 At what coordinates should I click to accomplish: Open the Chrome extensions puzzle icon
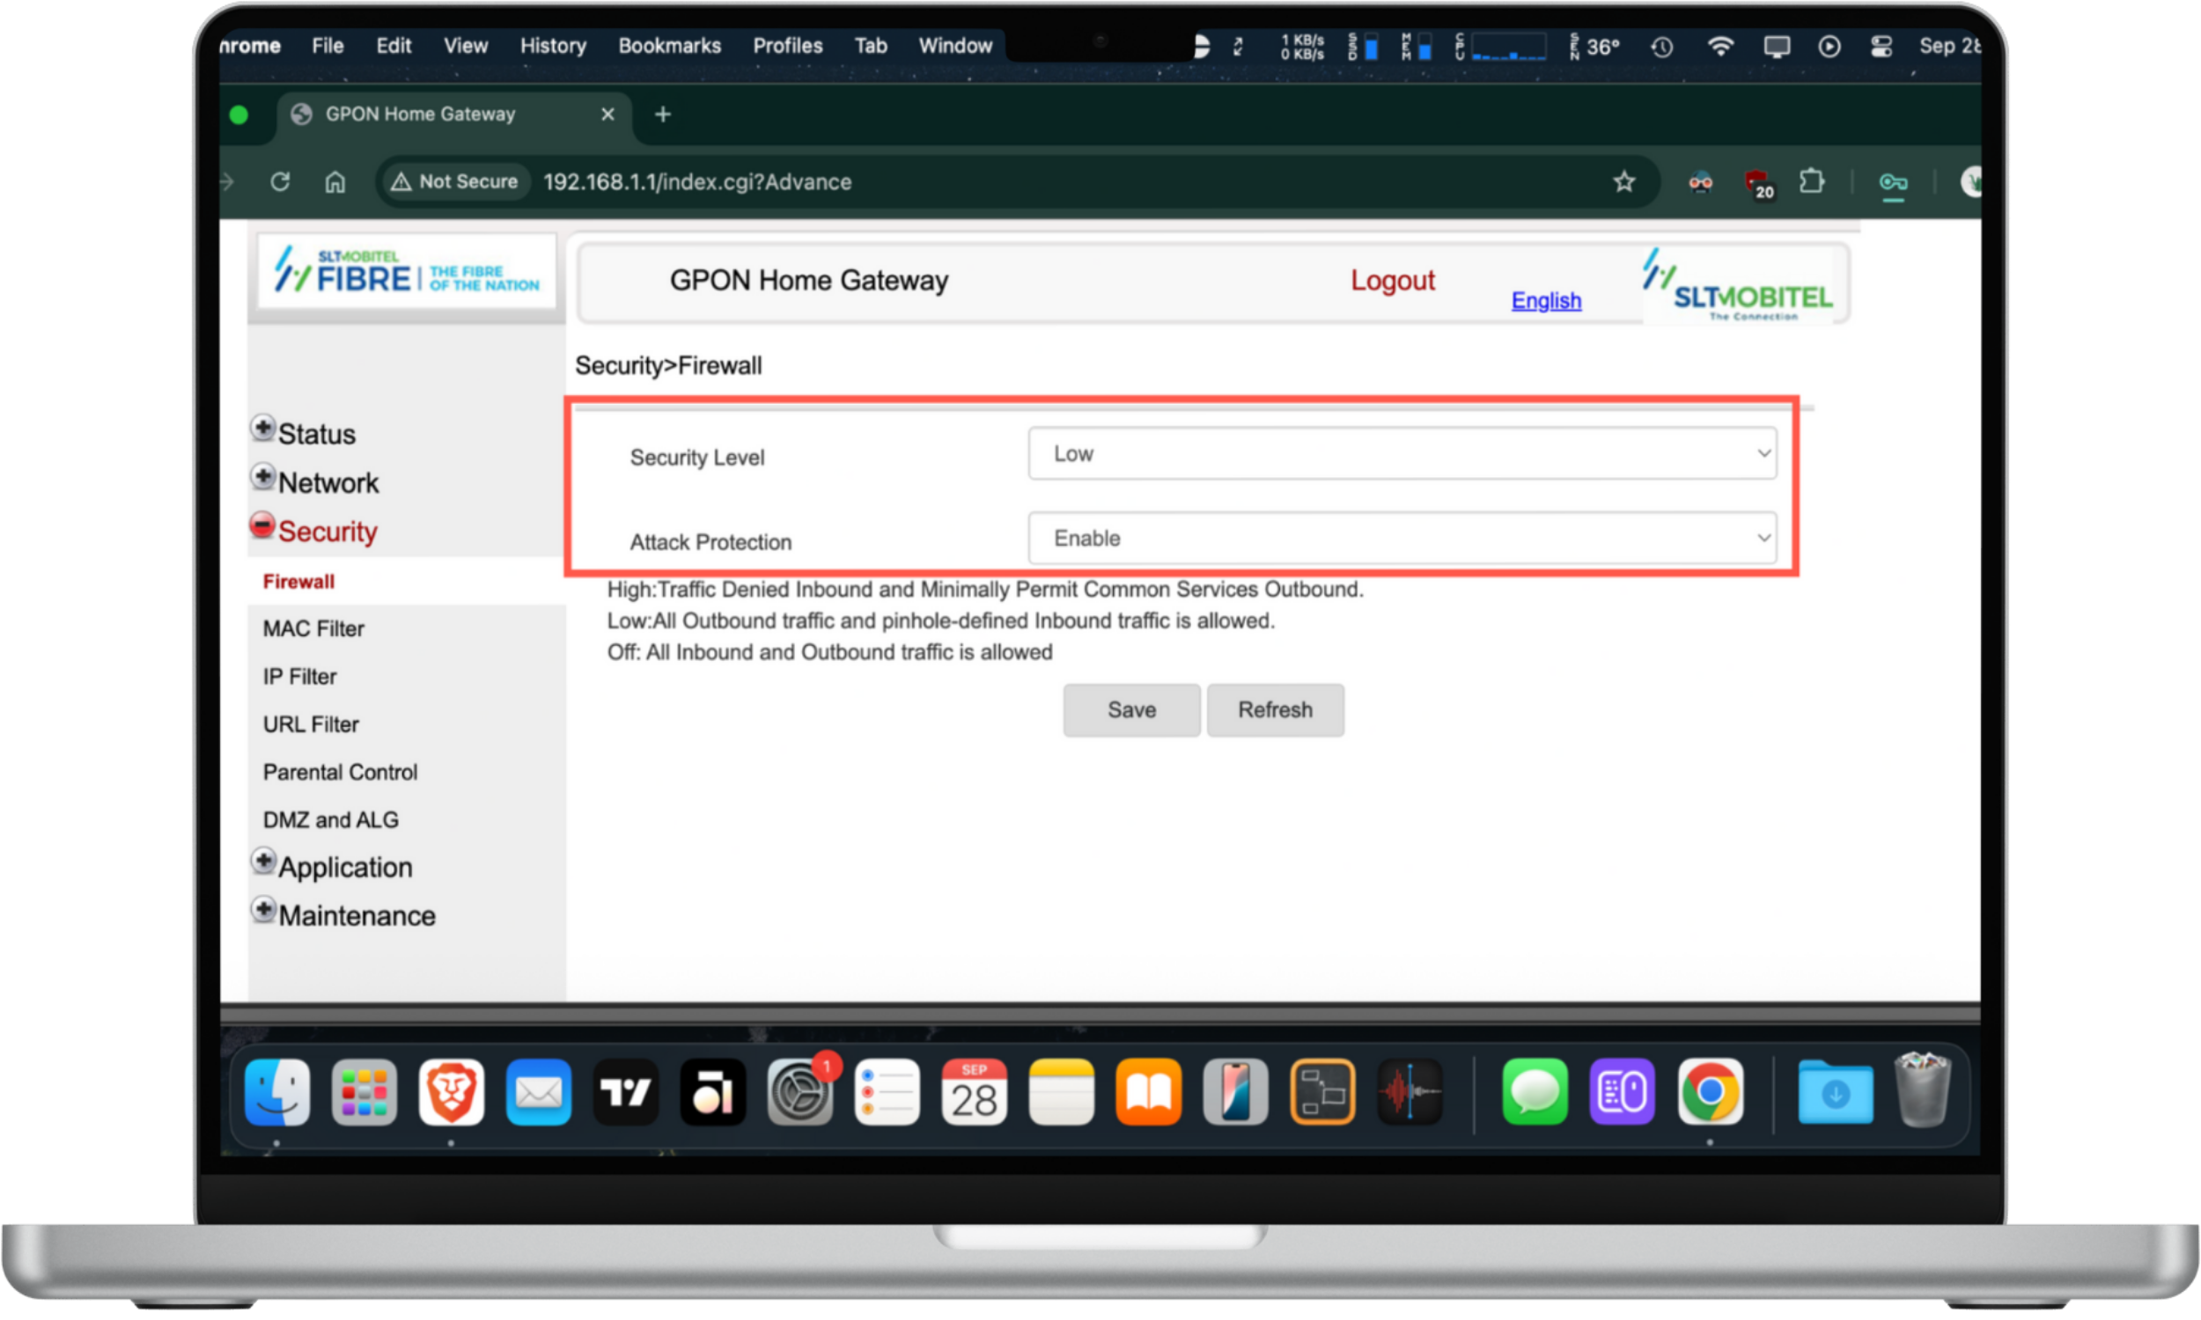pyautogui.click(x=1811, y=182)
